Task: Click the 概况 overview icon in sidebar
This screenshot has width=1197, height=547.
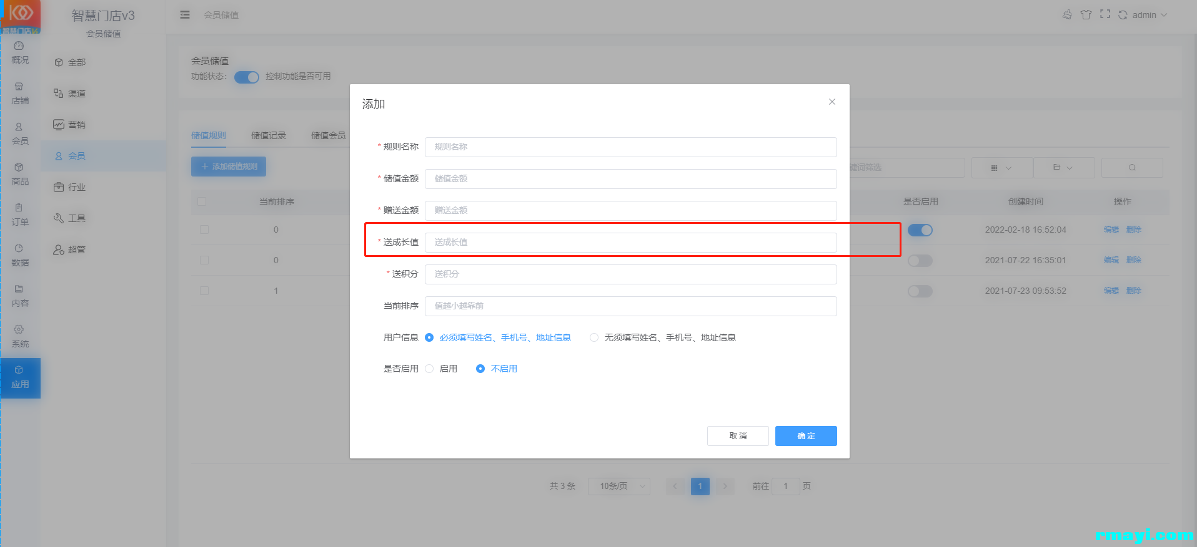Action: tap(19, 46)
